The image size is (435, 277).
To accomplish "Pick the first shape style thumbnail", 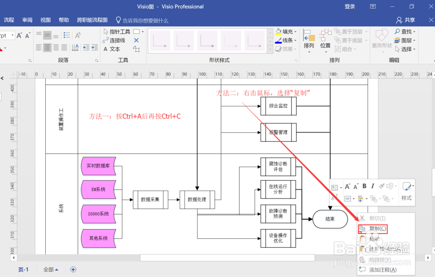I will point(160,41).
